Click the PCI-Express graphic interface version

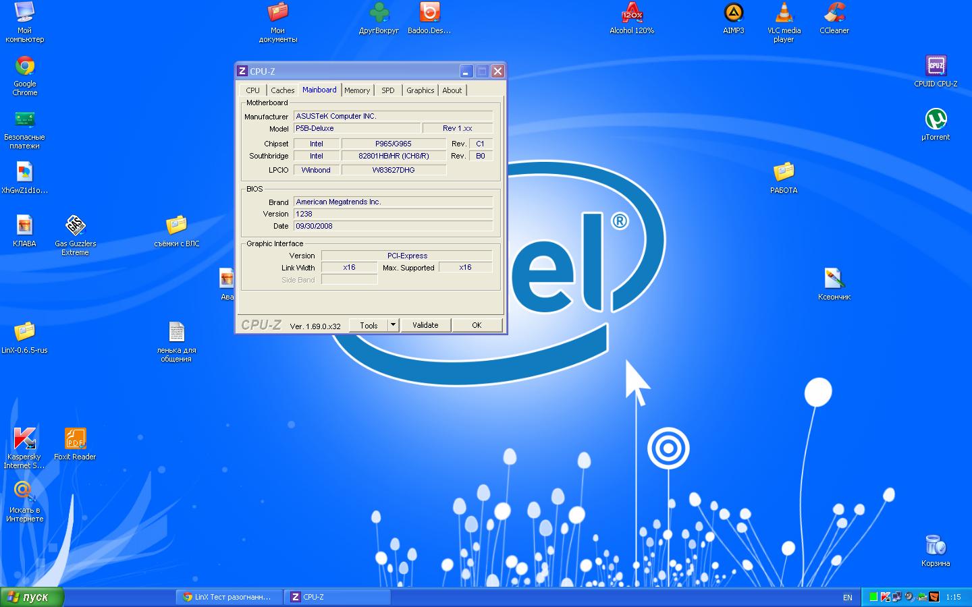coord(407,256)
